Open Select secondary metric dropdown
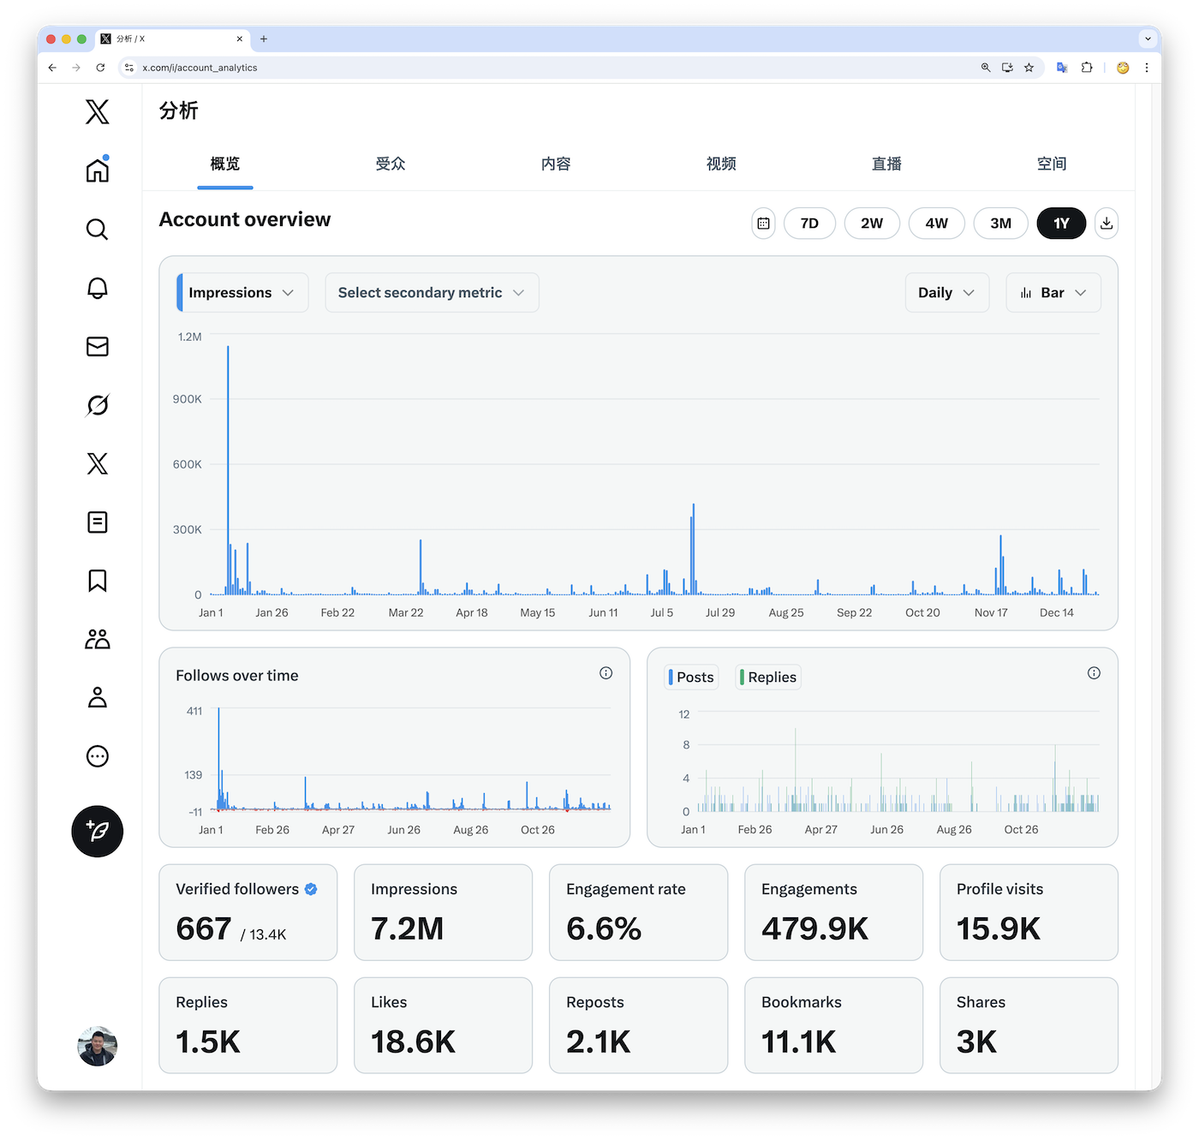The width and height of the screenshot is (1199, 1140). coord(432,293)
